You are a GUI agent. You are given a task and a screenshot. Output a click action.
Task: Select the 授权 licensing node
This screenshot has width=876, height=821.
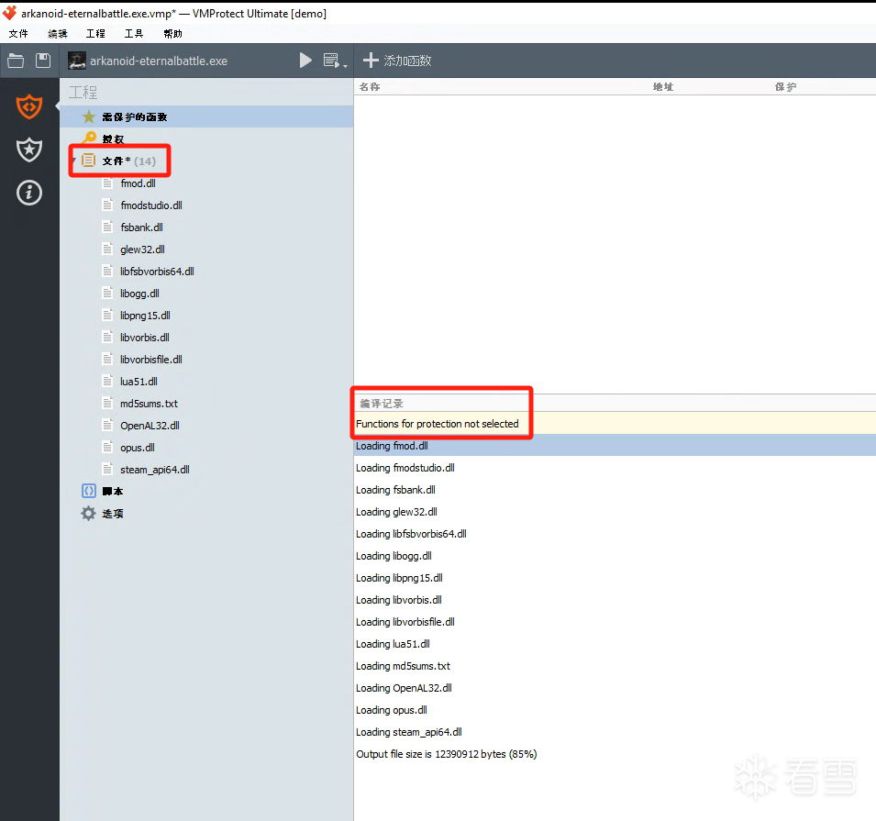click(x=114, y=139)
